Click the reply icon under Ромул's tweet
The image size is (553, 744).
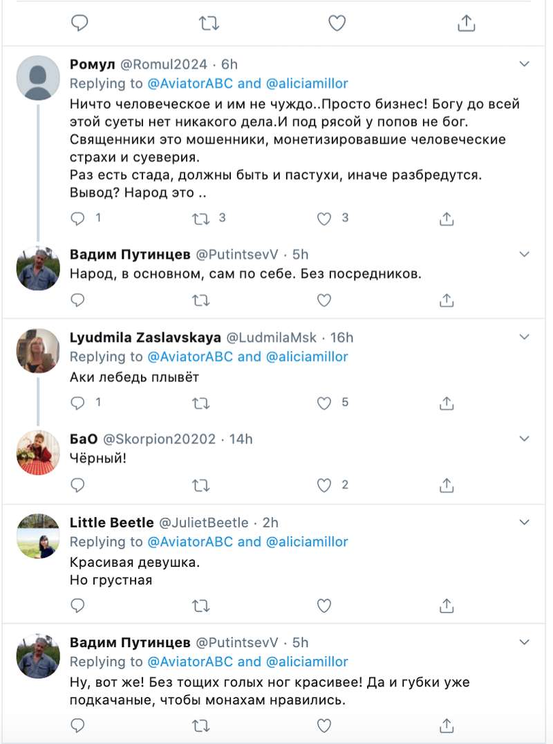(78, 219)
